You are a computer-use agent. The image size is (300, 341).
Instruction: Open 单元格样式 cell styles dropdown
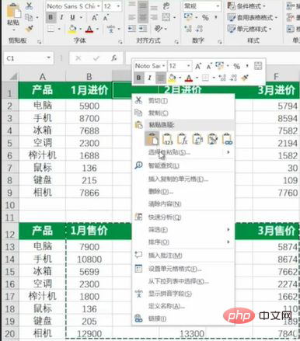coord(249,29)
